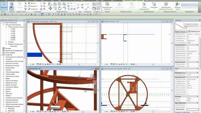The width and height of the screenshot is (201, 113).
Task: Click cut-to-clipboard scissors icon in Буфер обмена
Action: 25,3
